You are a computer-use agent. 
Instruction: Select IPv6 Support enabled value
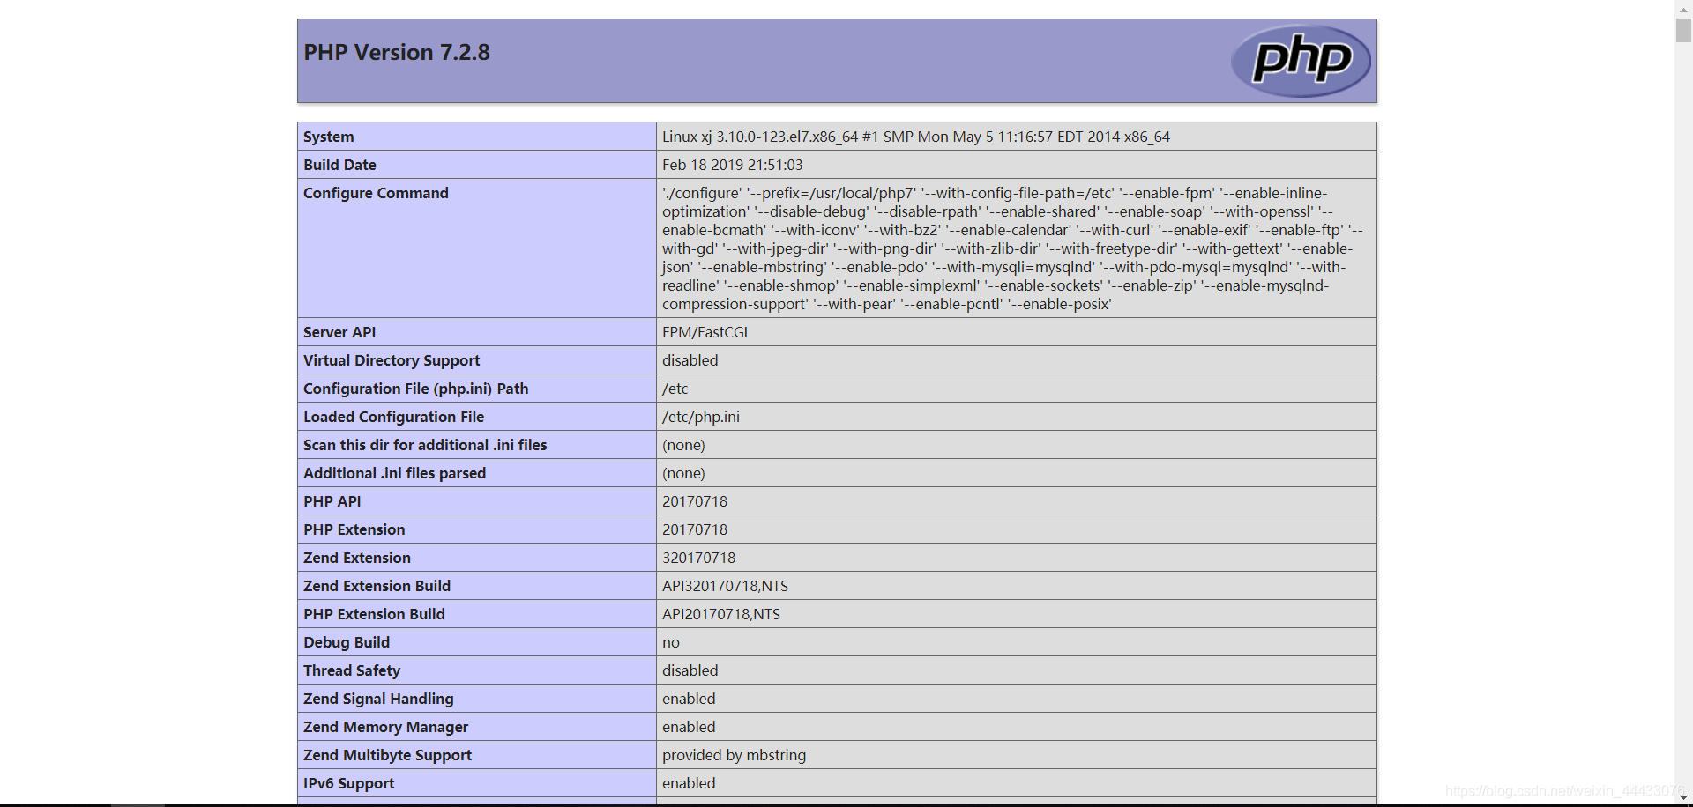689,783
